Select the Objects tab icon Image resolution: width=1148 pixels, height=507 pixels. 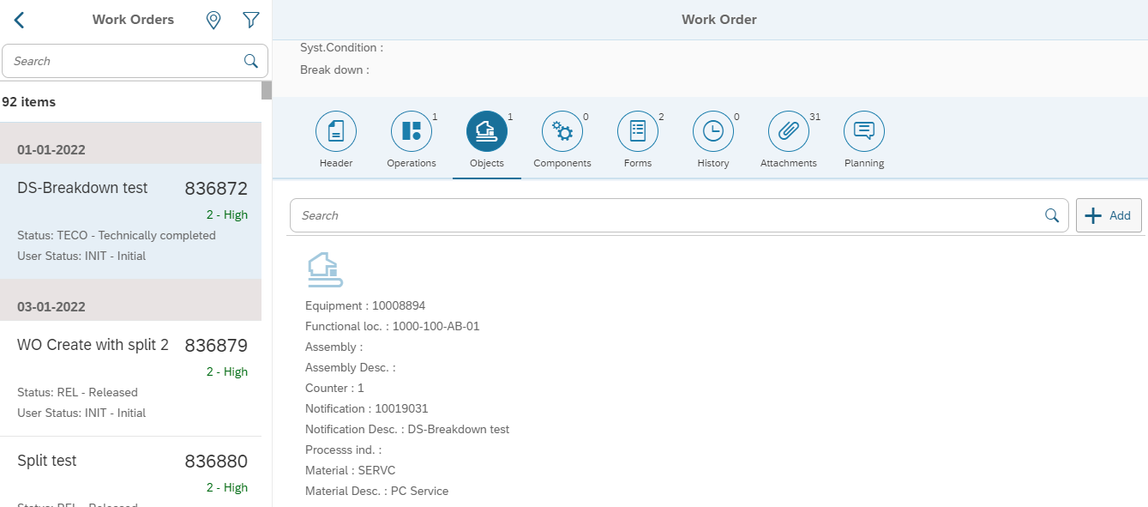click(x=487, y=131)
